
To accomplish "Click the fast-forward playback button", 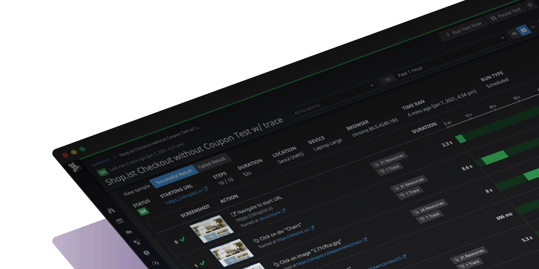I will tap(533, 27).
